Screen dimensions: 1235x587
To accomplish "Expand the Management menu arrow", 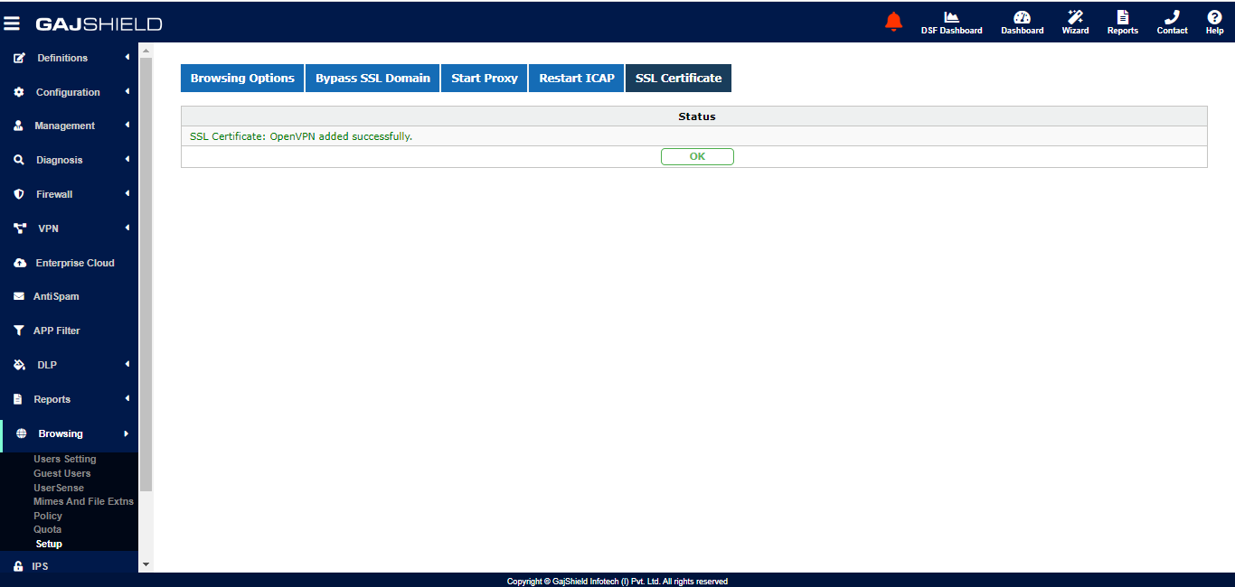I will pos(127,125).
